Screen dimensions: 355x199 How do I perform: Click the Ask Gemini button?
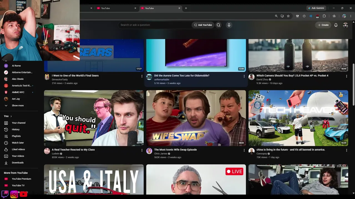point(316,8)
